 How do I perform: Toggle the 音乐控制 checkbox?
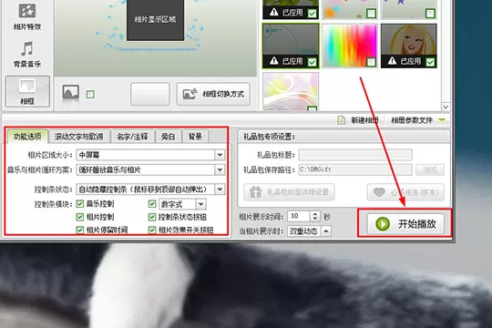click(80, 204)
